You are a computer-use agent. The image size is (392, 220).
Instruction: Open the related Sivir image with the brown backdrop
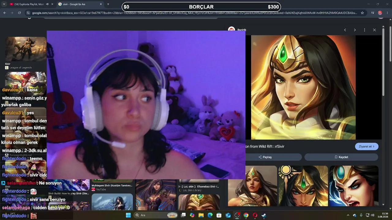click(252, 186)
